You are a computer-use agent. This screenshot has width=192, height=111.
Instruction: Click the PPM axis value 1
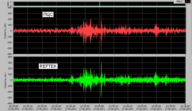tap(11, 2)
